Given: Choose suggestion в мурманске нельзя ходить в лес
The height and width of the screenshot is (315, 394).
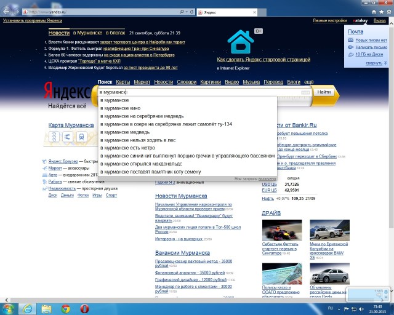Looking at the screenshot, I should (187, 140).
